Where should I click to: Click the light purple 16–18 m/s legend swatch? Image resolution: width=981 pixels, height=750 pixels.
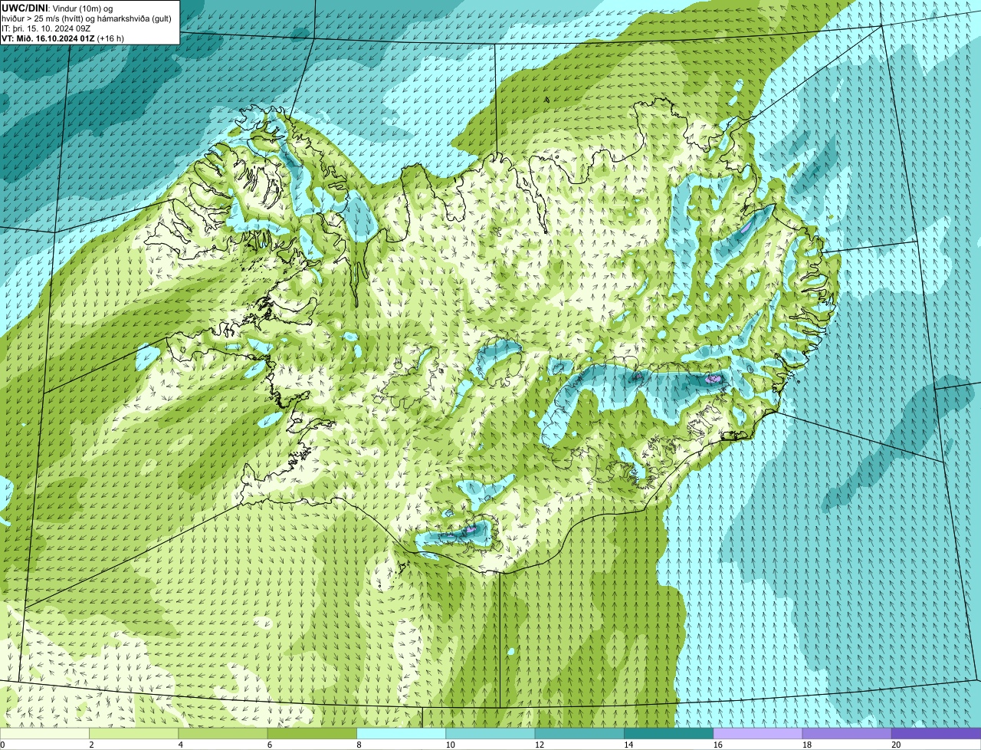[x=758, y=733]
